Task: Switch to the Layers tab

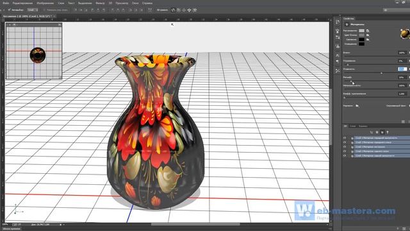Action: point(353,126)
